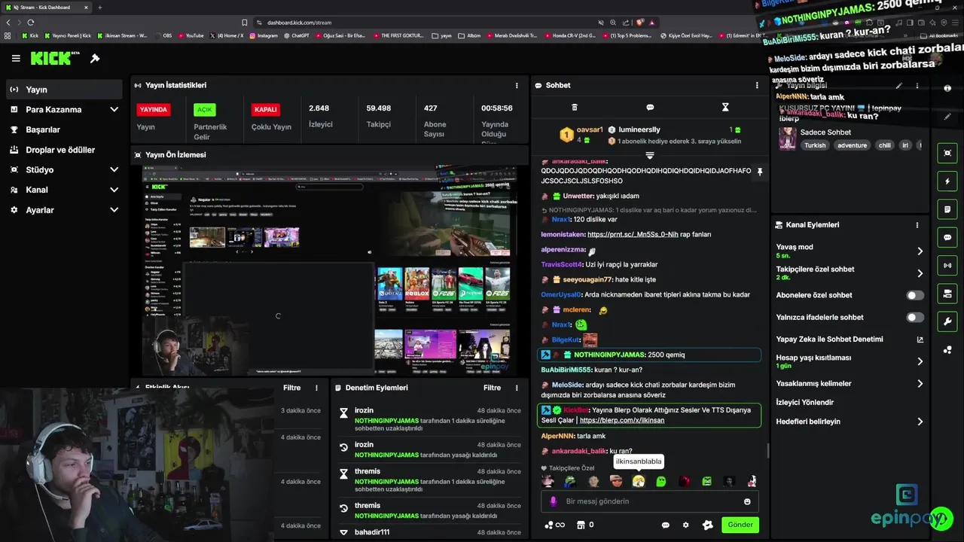Open Denetim Eylemleri options menu
This screenshot has height=542, width=964.
[x=517, y=388]
